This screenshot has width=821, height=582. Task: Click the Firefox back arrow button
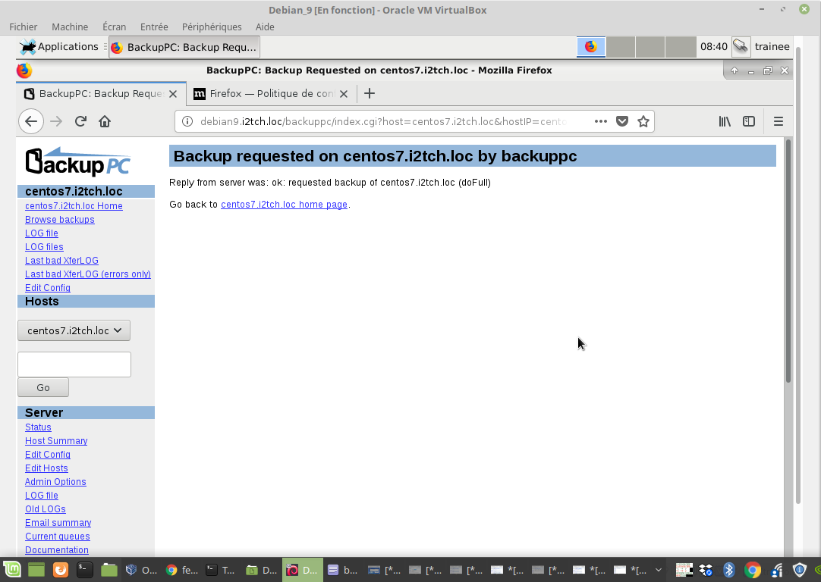[30, 121]
